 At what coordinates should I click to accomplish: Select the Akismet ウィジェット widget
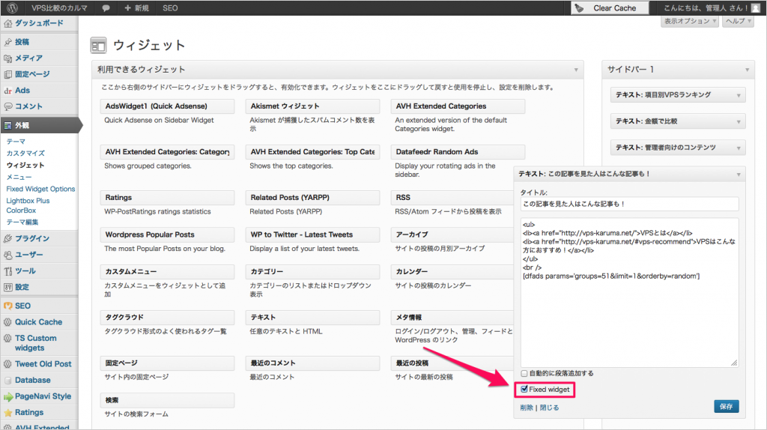312,106
